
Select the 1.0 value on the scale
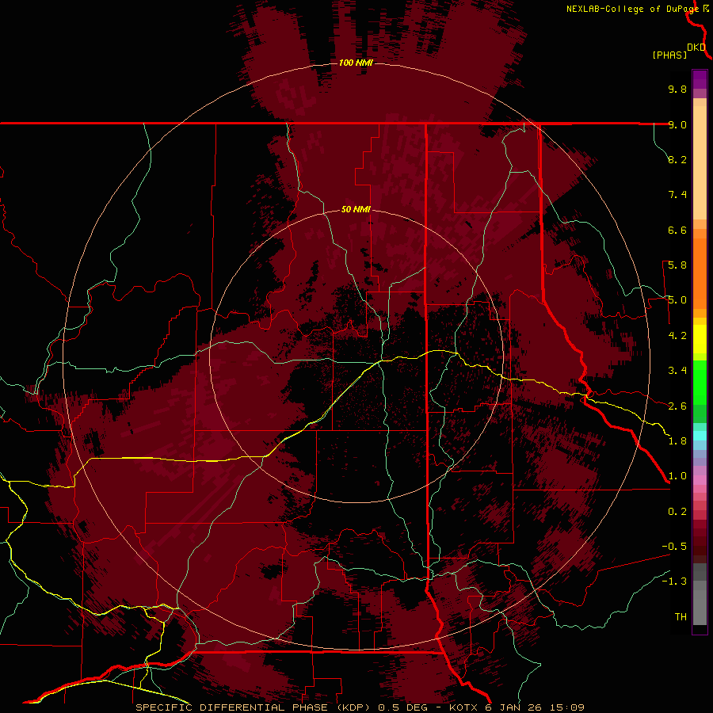(x=677, y=476)
